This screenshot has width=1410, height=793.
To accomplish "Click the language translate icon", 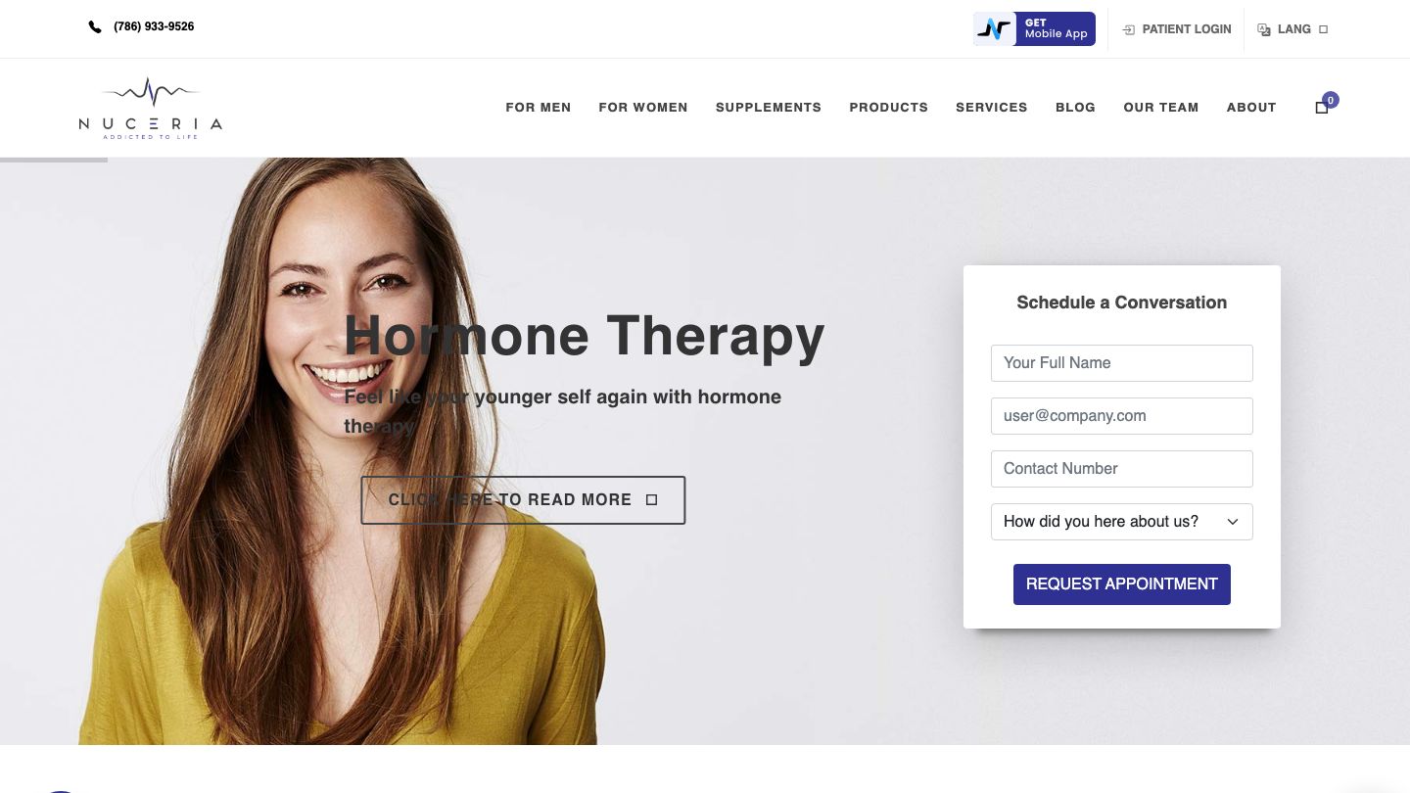I will point(1264,29).
